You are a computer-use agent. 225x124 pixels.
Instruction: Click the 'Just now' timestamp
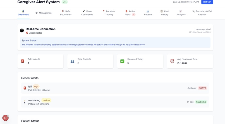[192, 88]
